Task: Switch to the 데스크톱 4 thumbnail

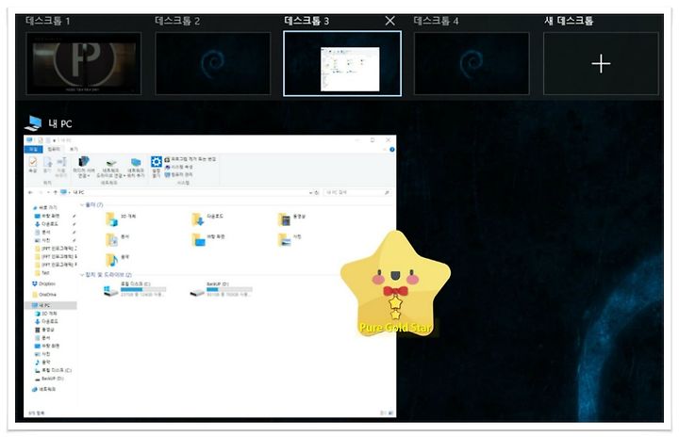Action: point(472,63)
